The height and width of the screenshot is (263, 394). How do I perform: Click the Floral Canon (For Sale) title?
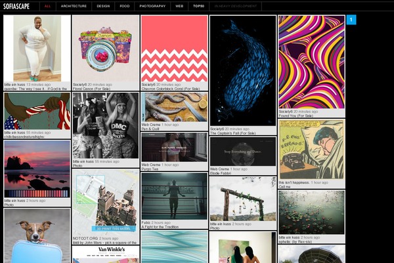click(91, 89)
